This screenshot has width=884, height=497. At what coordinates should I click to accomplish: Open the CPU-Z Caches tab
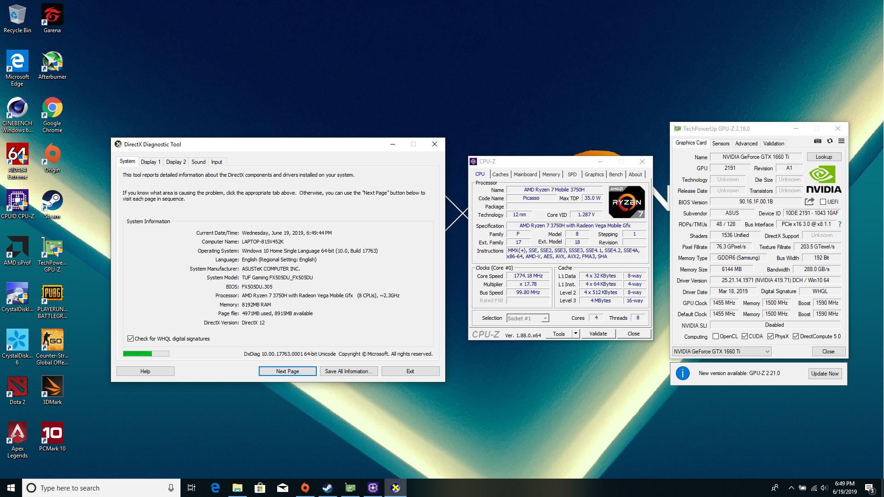click(x=500, y=174)
